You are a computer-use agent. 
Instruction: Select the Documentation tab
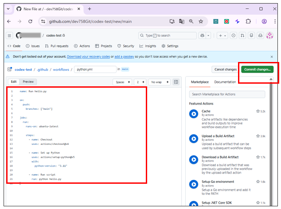click(x=225, y=82)
